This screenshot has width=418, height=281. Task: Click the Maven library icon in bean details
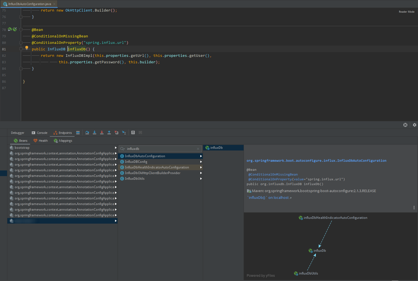[249, 191]
